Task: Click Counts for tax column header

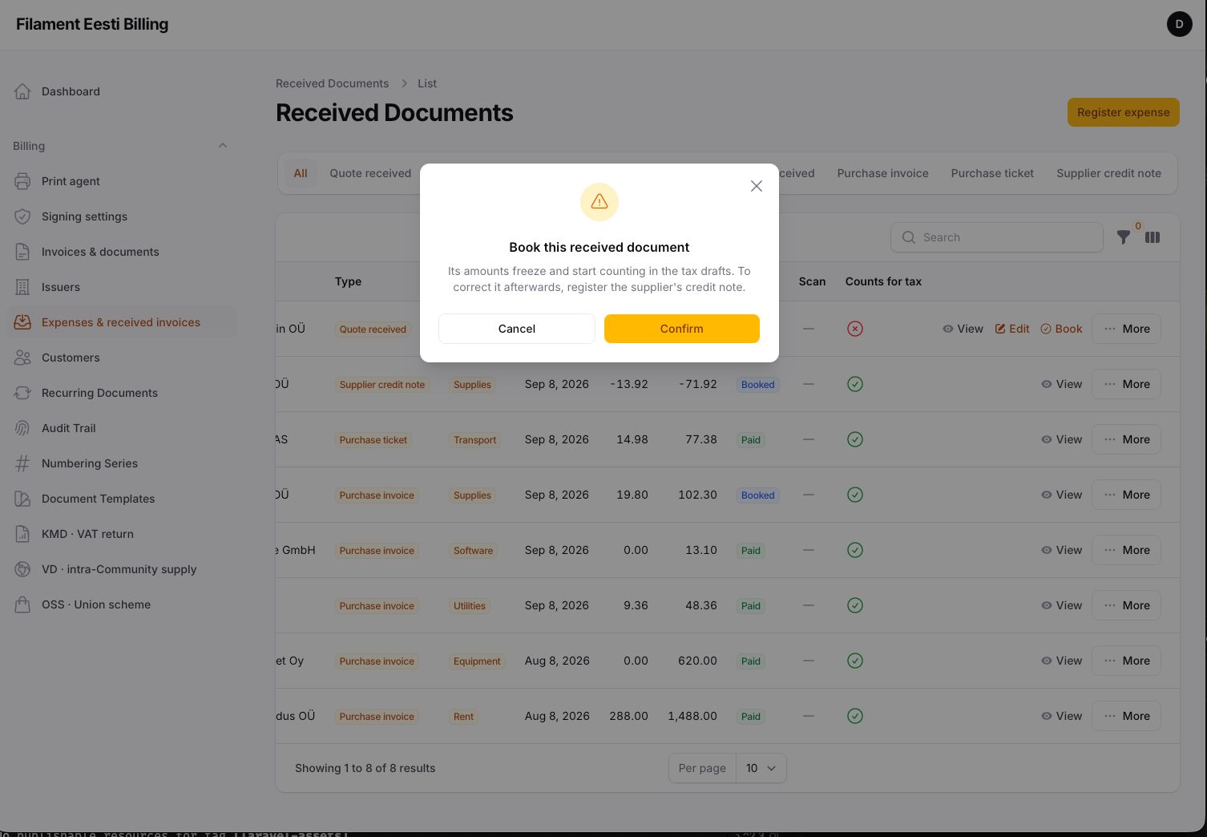Action: tap(883, 281)
